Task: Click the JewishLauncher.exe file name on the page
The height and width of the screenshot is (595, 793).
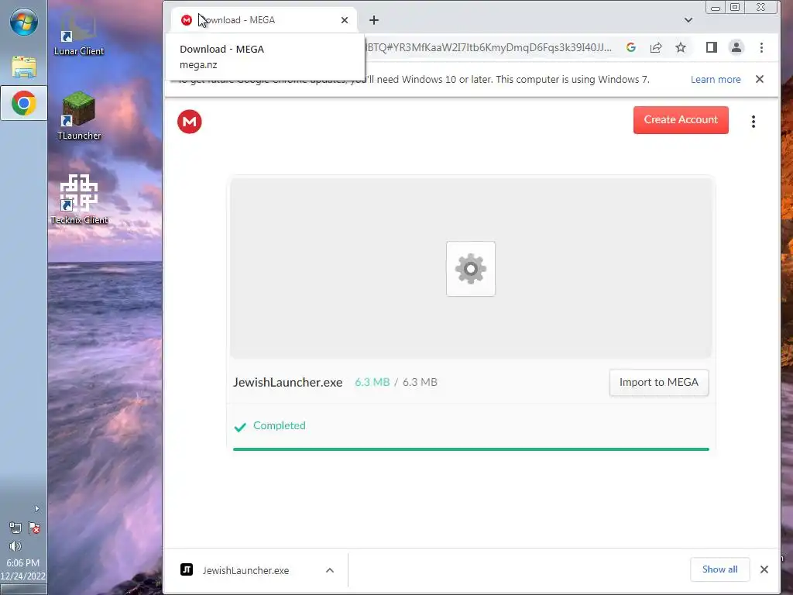Action: pyautogui.click(x=288, y=383)
